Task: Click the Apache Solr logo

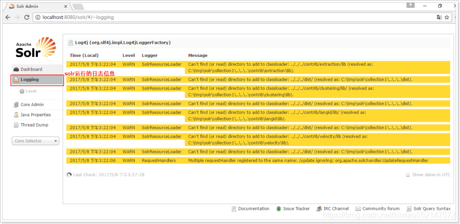Action: pyautogui.click(x=35, y=47)
